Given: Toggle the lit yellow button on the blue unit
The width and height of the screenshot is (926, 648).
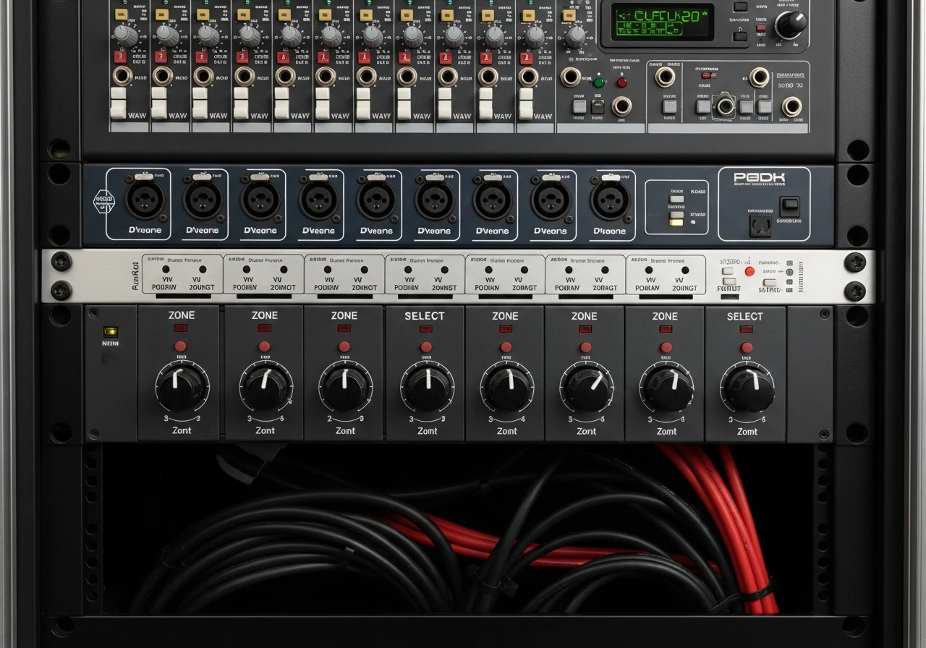Looking at the screenshot, I should 676,221.
